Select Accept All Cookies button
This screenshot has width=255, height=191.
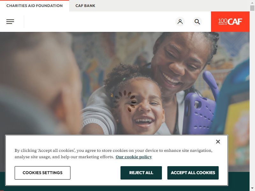(x=193, y=173)
